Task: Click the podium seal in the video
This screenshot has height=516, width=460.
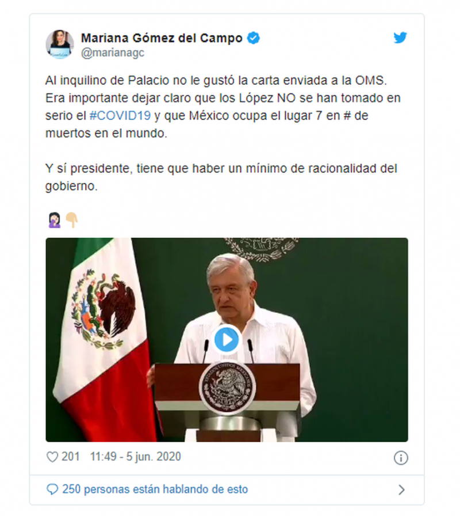Action: (227, 388)
